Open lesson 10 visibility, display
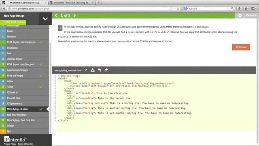 point(24,59)
